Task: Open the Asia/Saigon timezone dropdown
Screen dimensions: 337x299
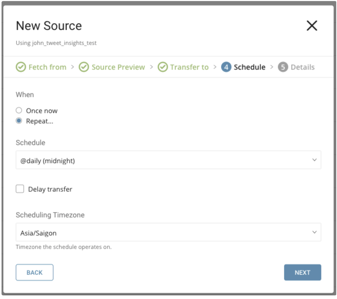Action: point(165,232)
